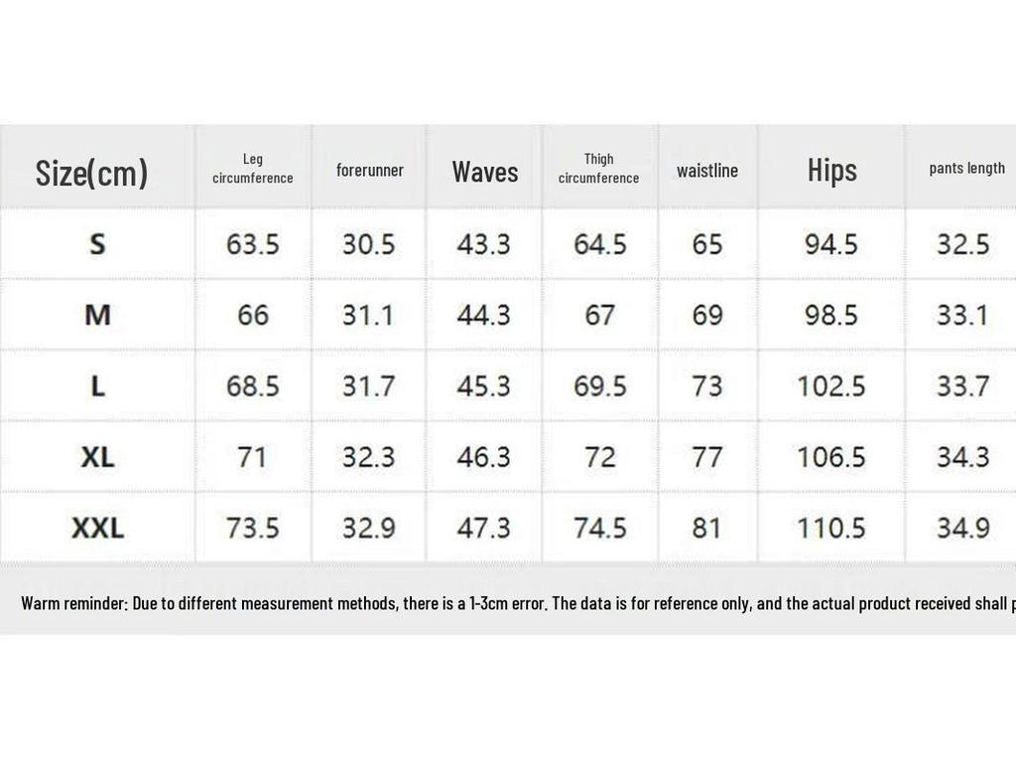
Task: Click the 45.3 waves value for size L
Action: [x=483, y=386]
